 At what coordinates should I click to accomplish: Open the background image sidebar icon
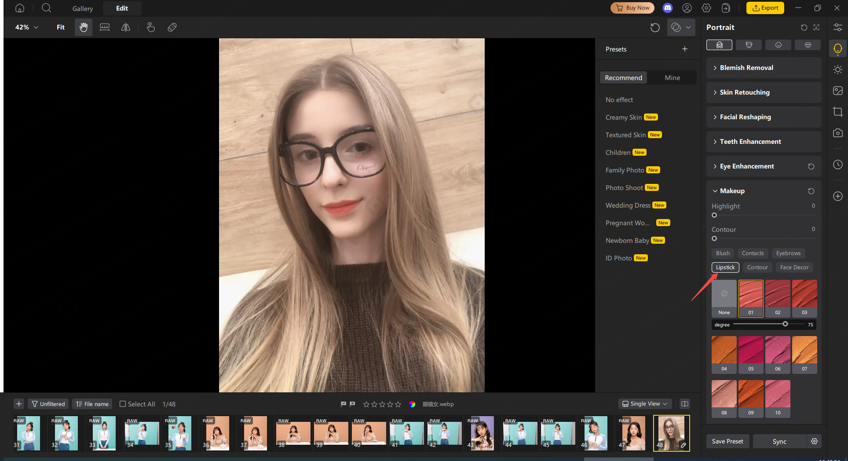[838, 91]
